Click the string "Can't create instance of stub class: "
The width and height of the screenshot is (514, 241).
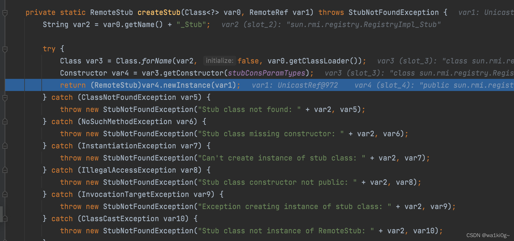tap(282, 158)
